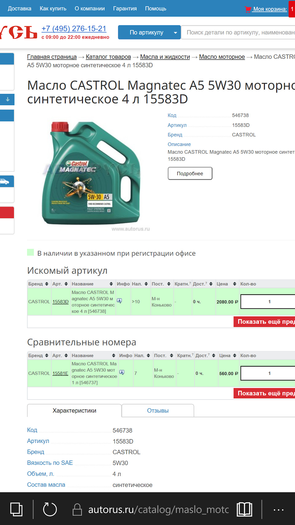Click quantity field for 560.00 ₽ item
Viewport: 295px width, 525px height.
[268, 373]
